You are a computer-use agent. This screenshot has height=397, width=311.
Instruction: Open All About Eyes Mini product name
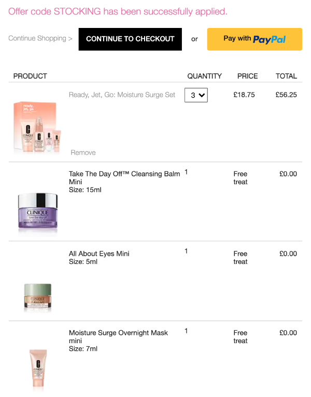click(x=99, y=254)
